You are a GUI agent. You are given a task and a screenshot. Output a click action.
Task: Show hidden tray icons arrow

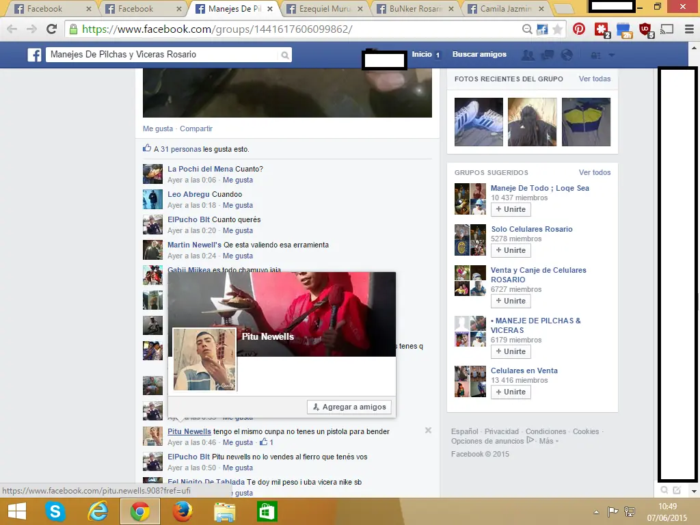[x=596, y=512]
